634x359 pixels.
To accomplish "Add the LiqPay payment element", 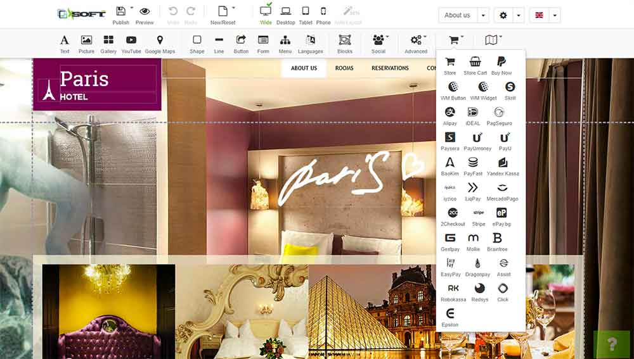I will click(473, 192).
